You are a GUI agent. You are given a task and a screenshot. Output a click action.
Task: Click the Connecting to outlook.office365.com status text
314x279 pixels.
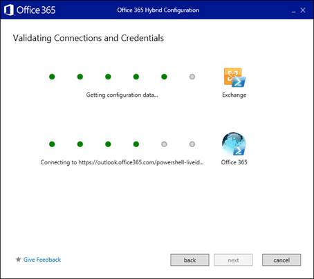tap(122, 162)
